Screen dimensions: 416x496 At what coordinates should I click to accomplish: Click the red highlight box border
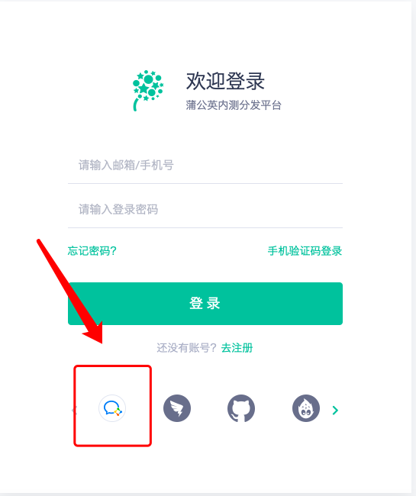[113, 366]
